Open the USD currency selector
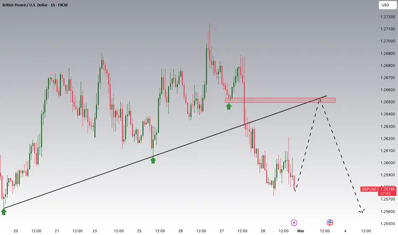Image resolution: width=398 pixels, height=235 pixels. tap(387, 5)
